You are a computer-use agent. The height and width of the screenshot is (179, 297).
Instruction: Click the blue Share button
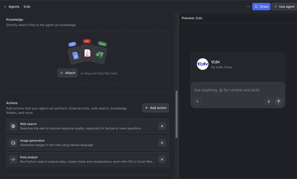coord(261,7)
